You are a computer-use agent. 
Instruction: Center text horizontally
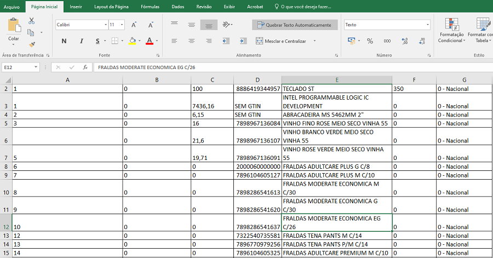[192, 41]
